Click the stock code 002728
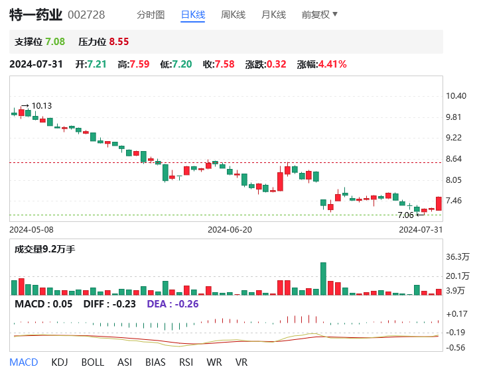479x375 pixels. pos(87,15)
